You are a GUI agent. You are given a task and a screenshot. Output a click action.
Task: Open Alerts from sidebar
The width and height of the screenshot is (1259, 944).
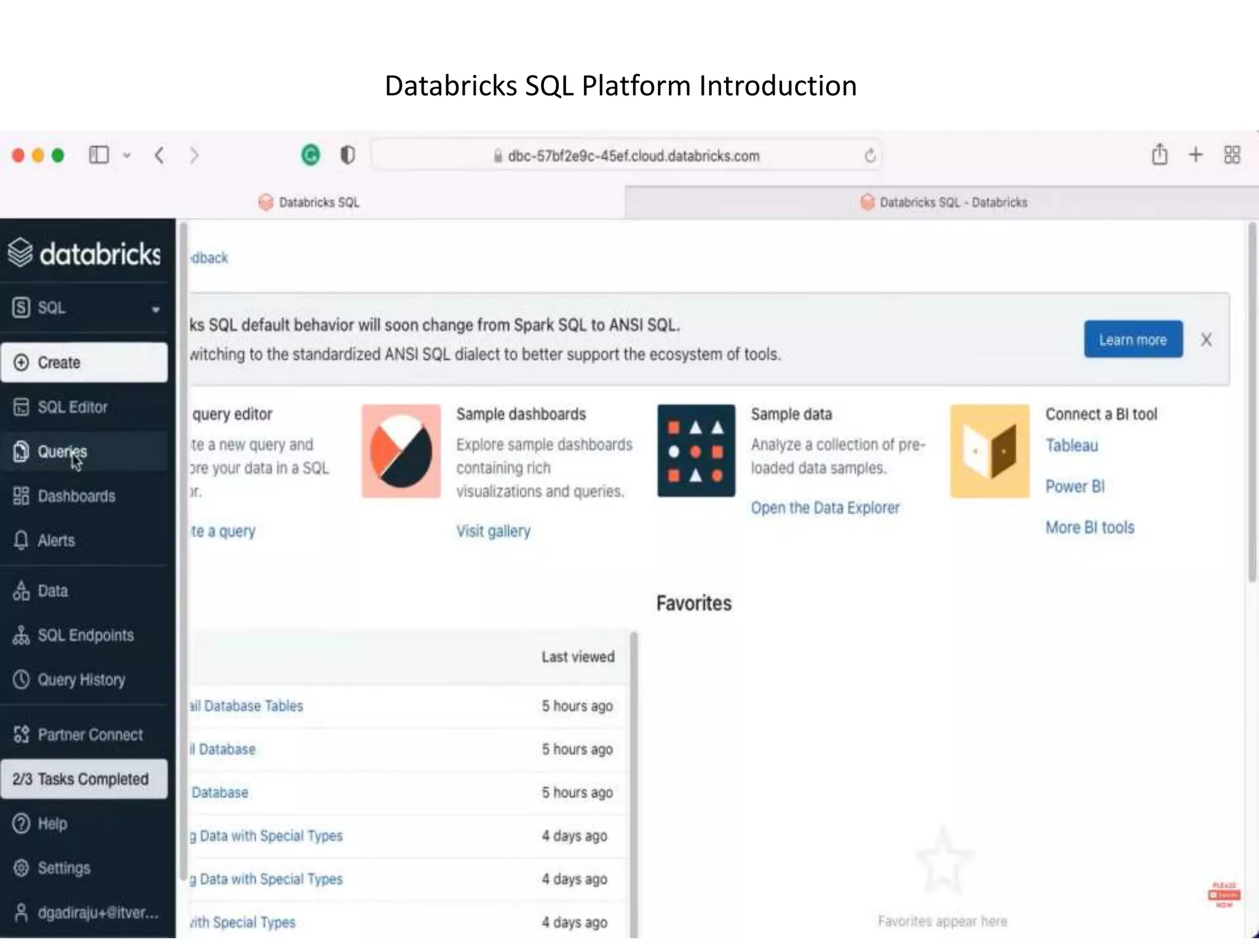tap(55, 541)
